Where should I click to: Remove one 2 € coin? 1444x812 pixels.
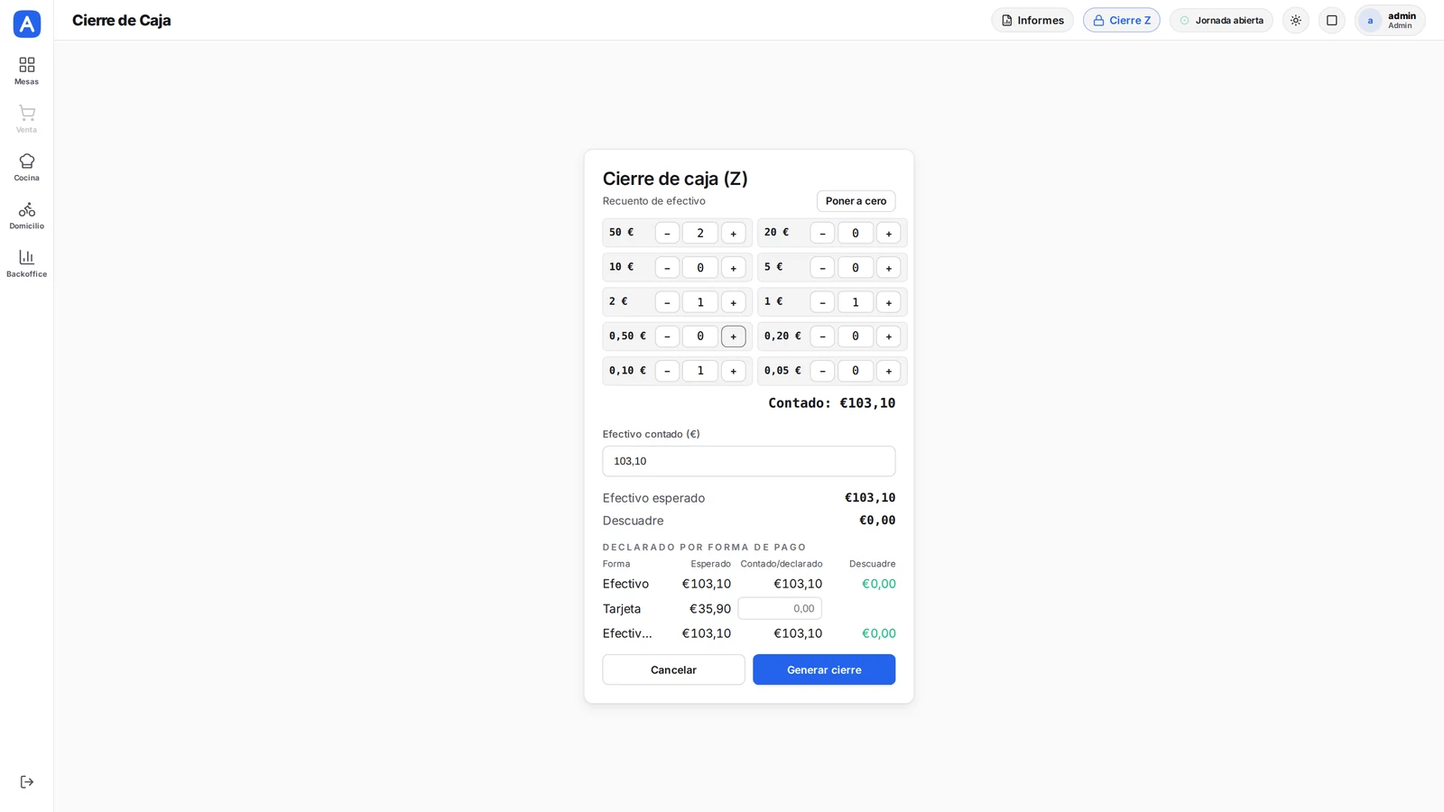(667, 302)
